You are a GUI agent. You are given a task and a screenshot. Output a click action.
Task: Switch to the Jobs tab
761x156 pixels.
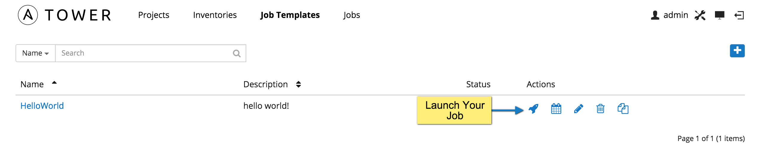352,15
